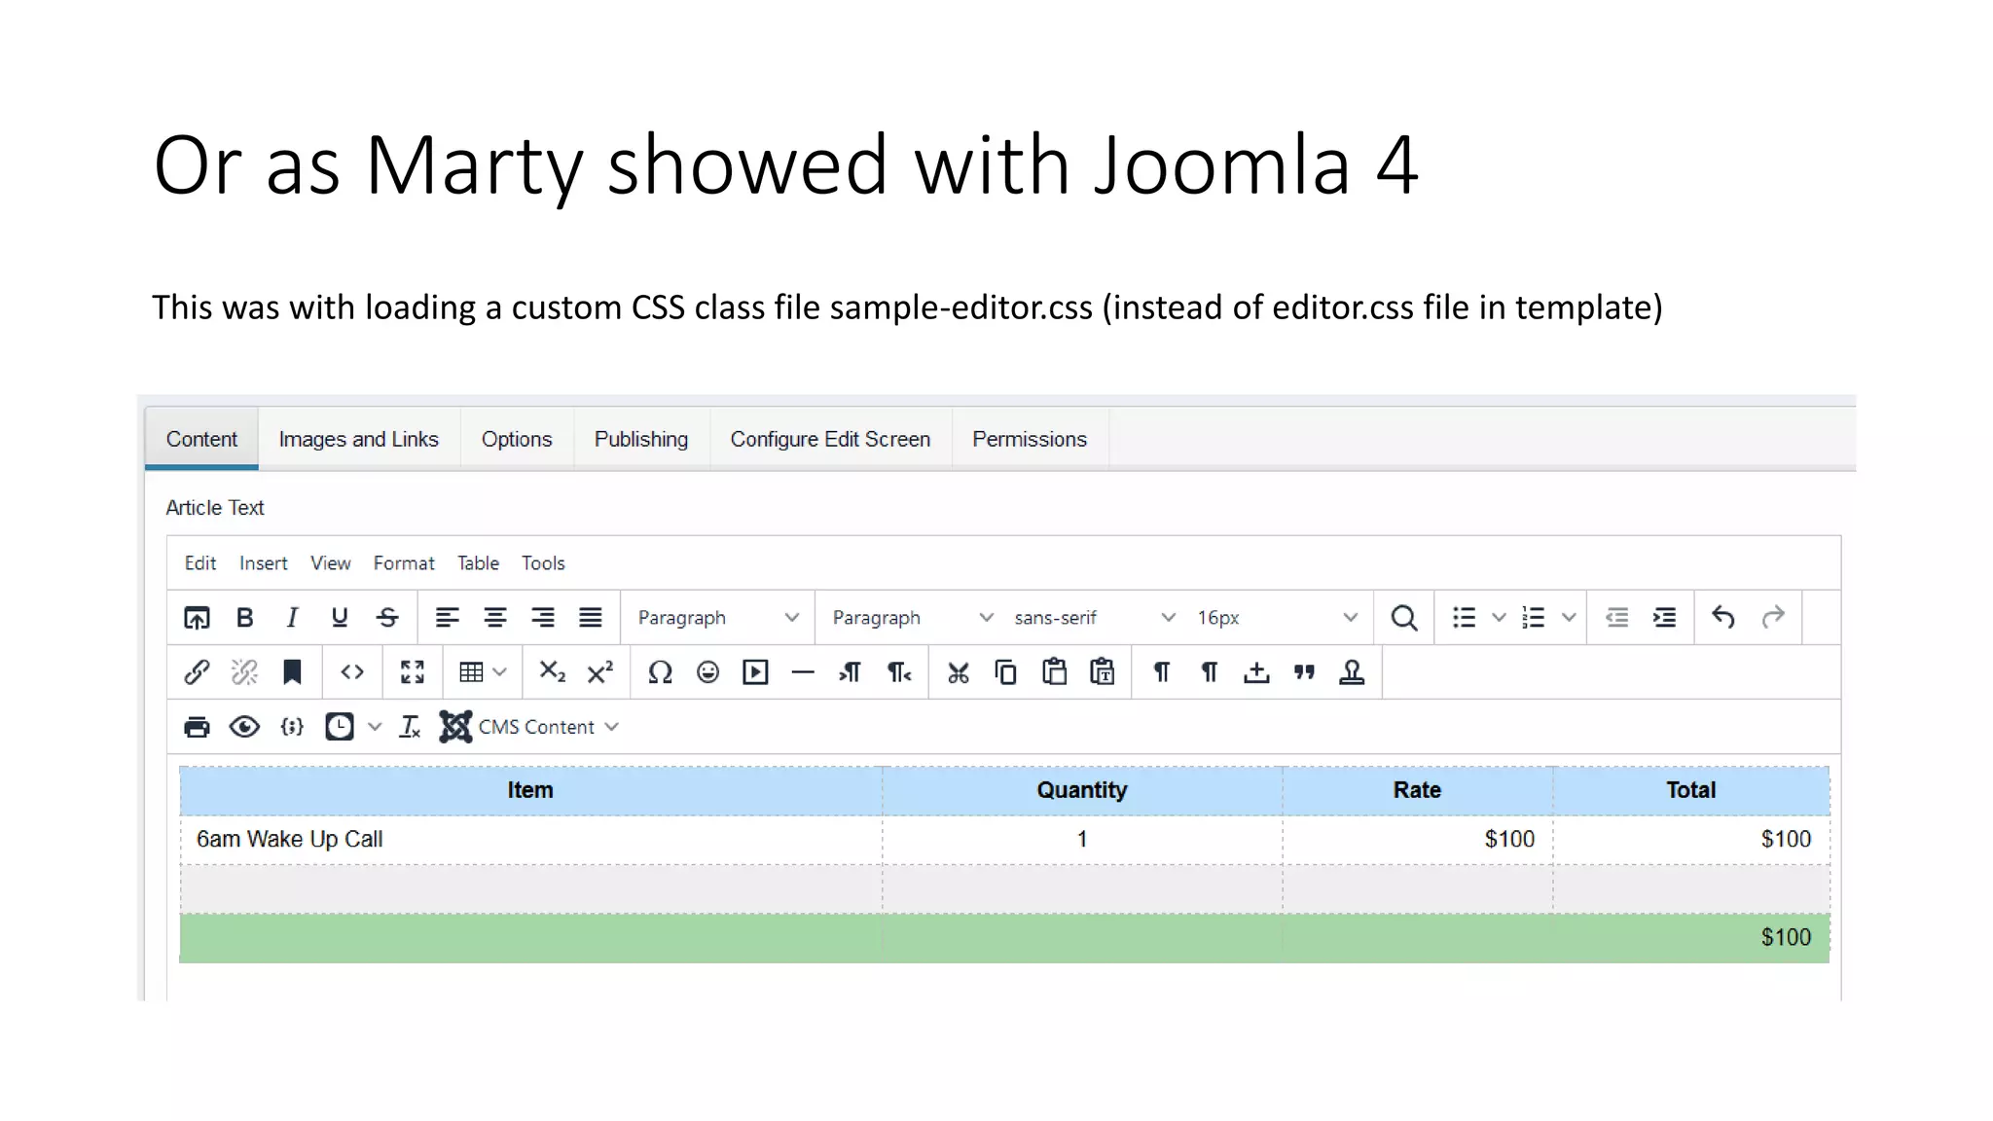
Task: Open source code view
Action: point(352,672)
